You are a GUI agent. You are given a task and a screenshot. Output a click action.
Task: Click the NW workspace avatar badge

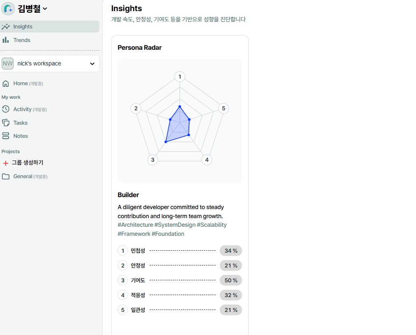pos(8,64)
